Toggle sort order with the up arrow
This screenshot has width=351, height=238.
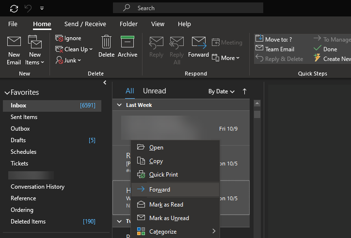click(244, 91)
